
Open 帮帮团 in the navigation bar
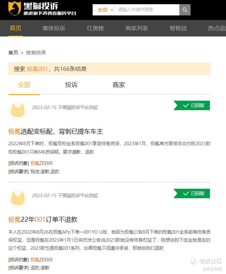click(178, 28)
